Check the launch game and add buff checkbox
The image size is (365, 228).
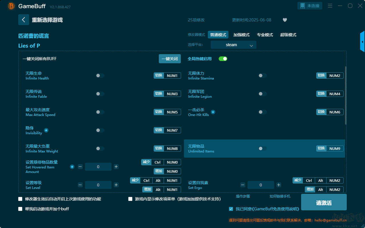point(20,209)
